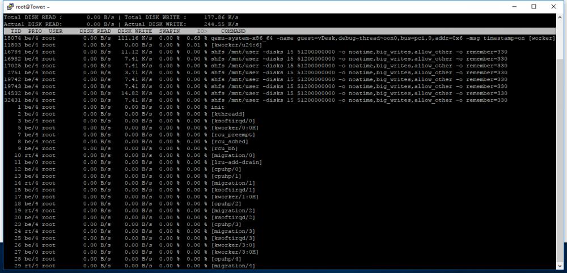567x273 pixels.
Task: Click the scrollbar down arrow
Action: 560,266
